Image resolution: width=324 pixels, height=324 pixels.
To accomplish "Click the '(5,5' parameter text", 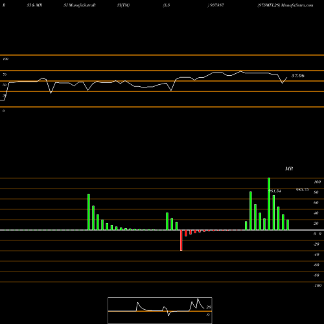I will [x=167, y=5].
